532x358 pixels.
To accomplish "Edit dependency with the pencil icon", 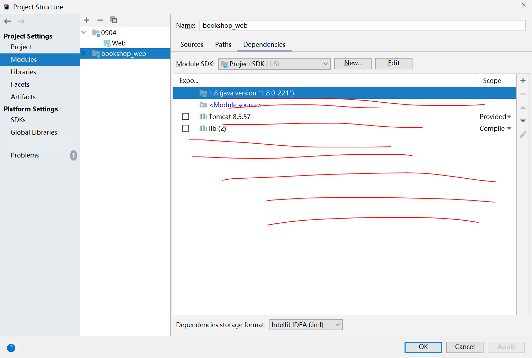I will point(523,134).
